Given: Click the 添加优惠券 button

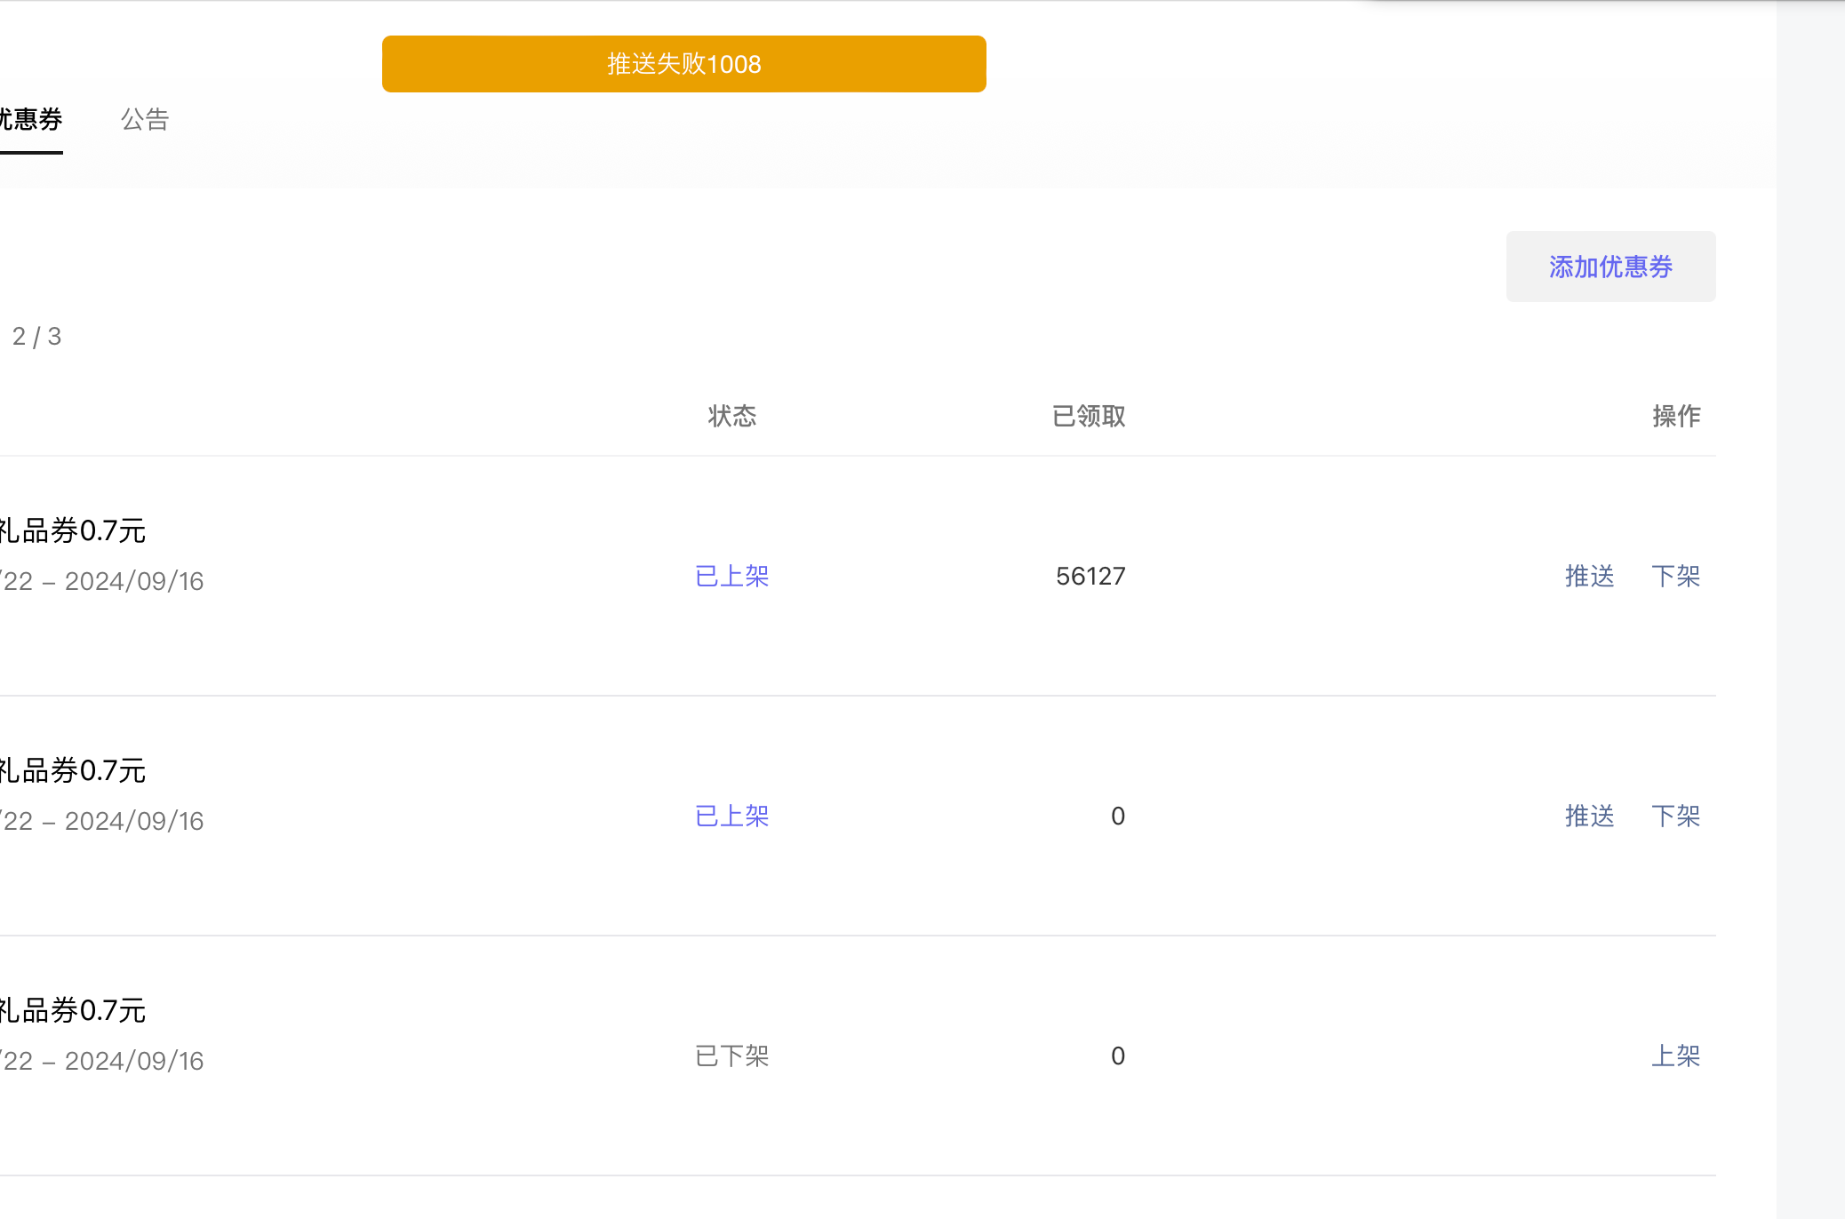Looking at the screenshot, I should click(x=1609, y=267).
